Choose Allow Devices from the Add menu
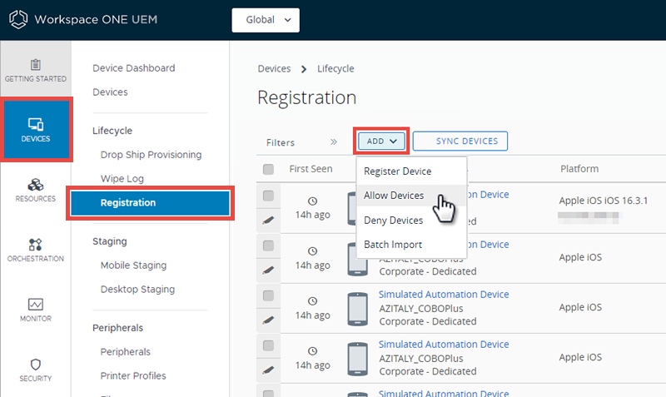The width and height of the screenshot is (666, 397). coord(411,196)
